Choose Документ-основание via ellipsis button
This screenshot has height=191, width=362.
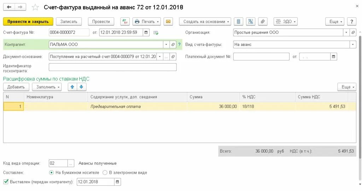click(166, 56)
